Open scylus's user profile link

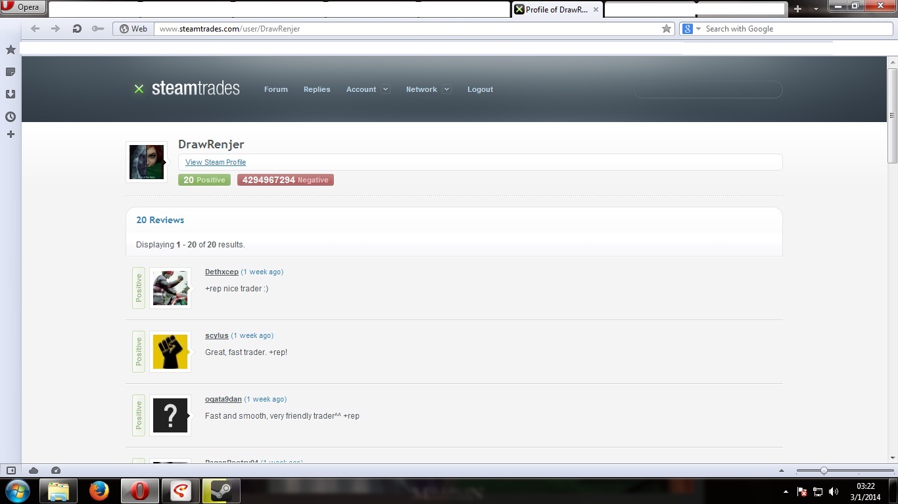217,335
